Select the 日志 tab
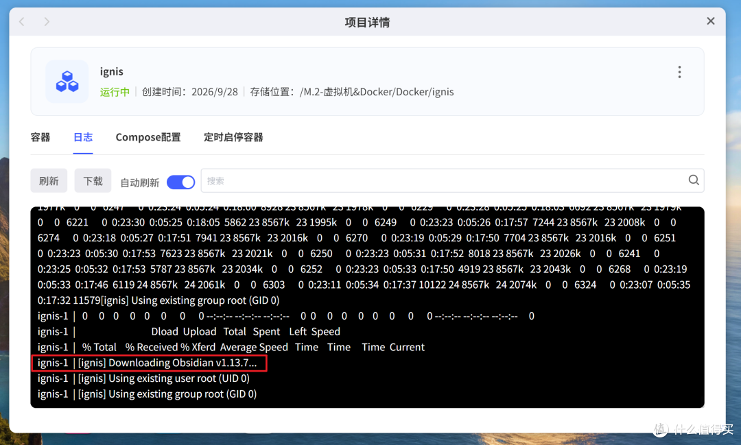This screenshot has height=445, width=741. [83, 137]
